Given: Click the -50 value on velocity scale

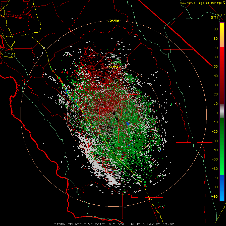Looking at the screenshot, I should point(215,159).
